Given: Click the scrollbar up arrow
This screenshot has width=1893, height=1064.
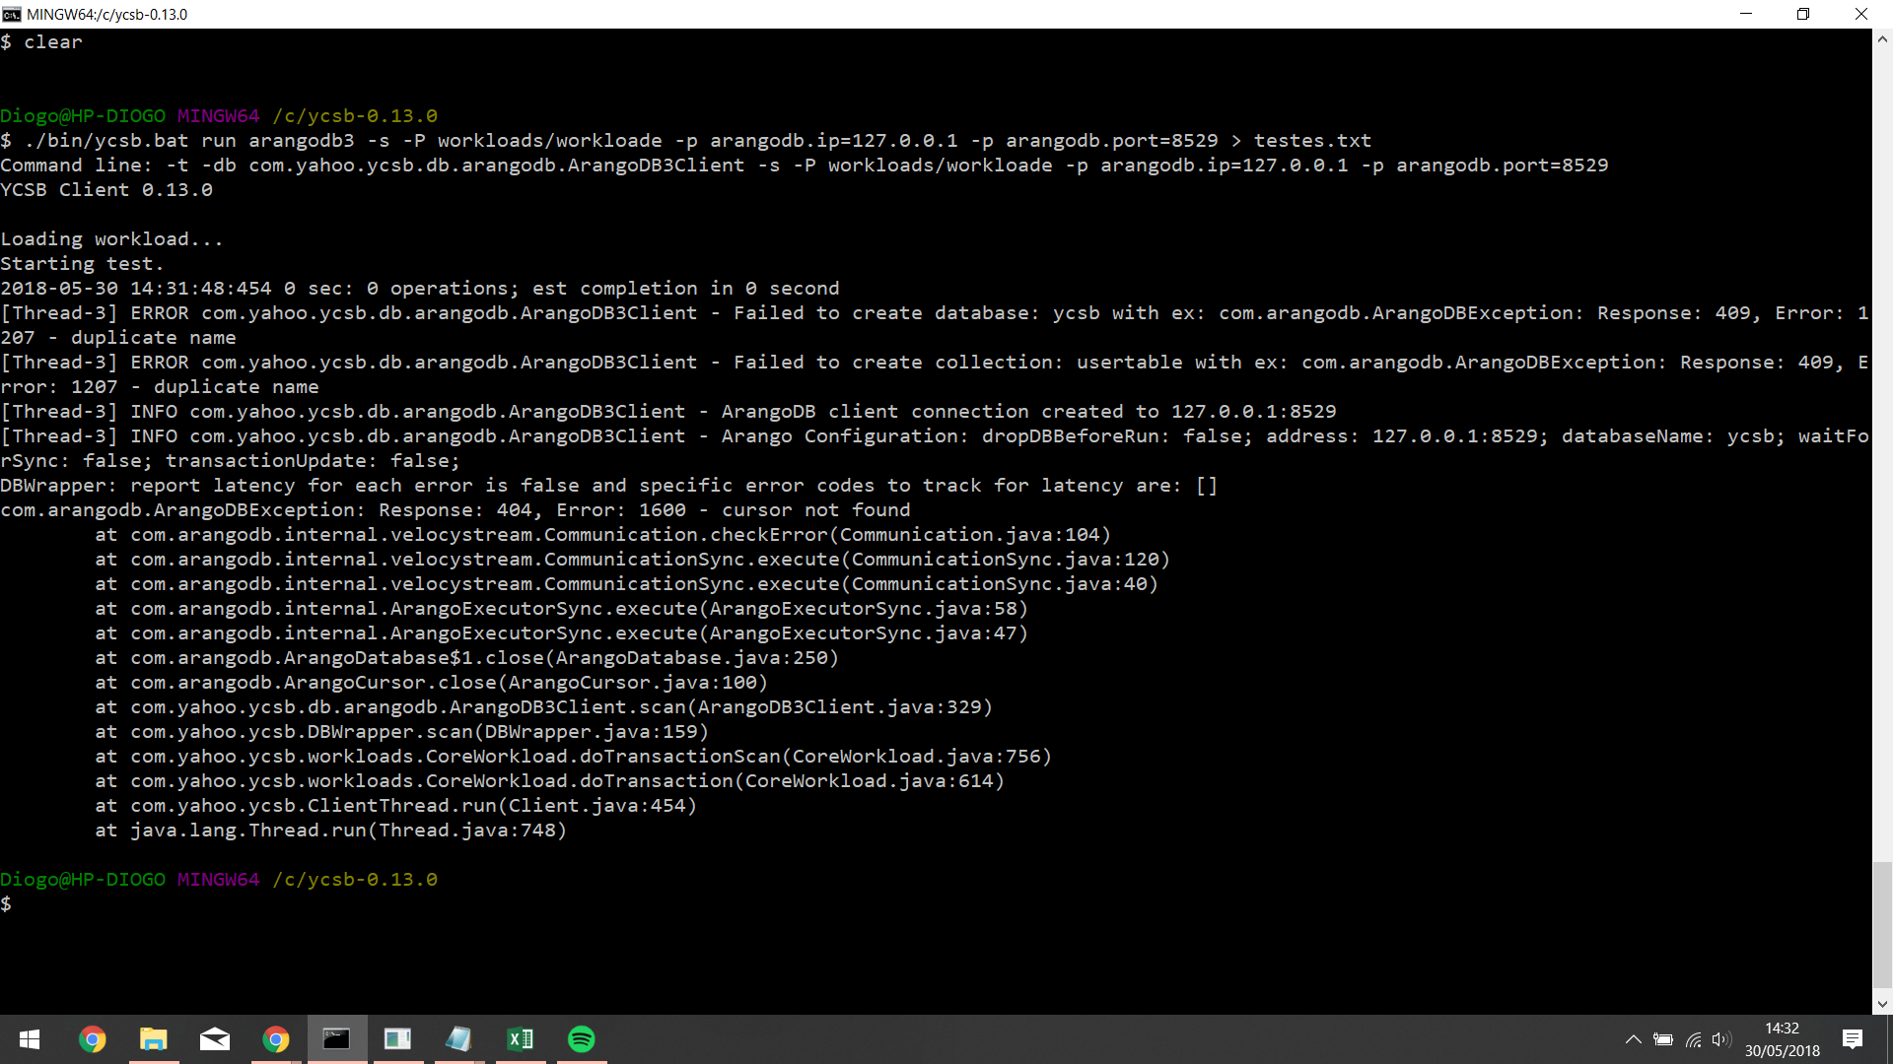Looking at the screenshot, I should pyautogui.click(x=1882, y=38).
